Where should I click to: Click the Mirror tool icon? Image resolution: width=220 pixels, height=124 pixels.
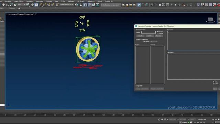(x=76, y=5)
